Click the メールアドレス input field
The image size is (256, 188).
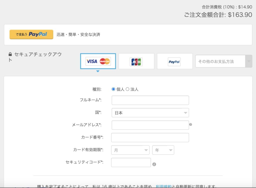pos(150,125)
